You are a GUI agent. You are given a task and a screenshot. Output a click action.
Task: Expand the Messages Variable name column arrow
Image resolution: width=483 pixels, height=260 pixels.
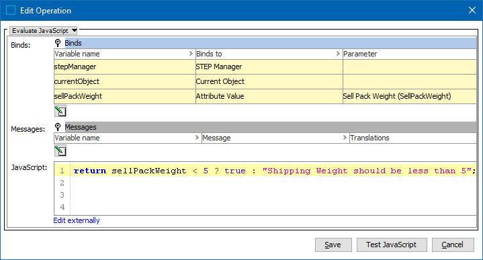coord(197,138)
